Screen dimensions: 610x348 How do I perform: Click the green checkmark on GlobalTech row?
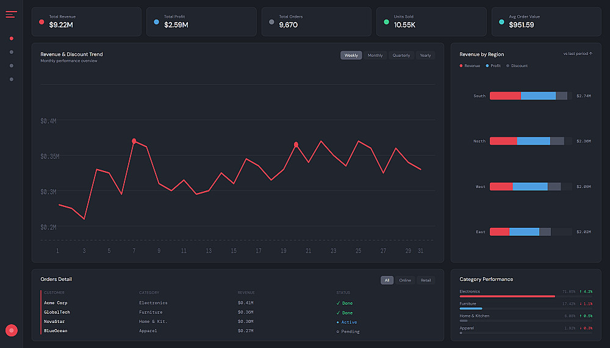[338, 313]
